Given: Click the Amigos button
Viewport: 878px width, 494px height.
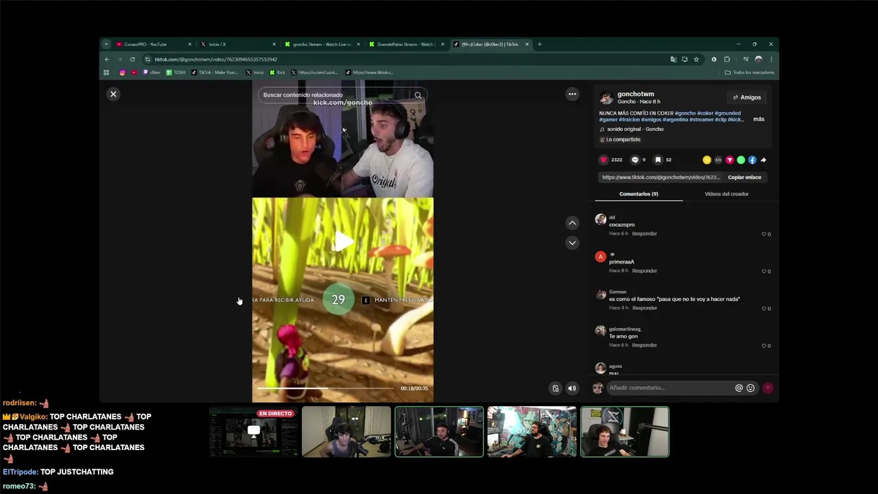Looking at the screenshot, I should [x=746, y=97].
